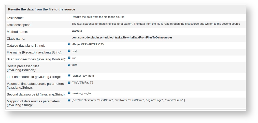Click the bold 'execute' method name
Viewport: 258px width, 123px height.
[x=77, y=31]
